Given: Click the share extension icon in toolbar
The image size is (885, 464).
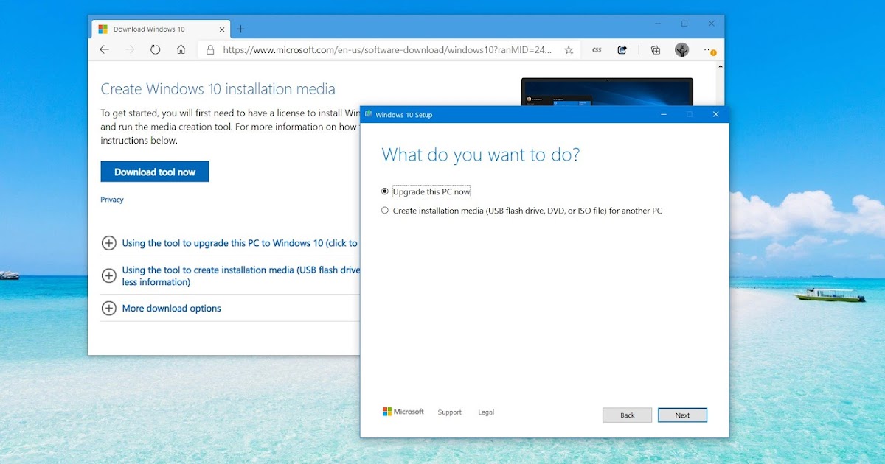Looking at the screenshot, I should tap(622, 50).
